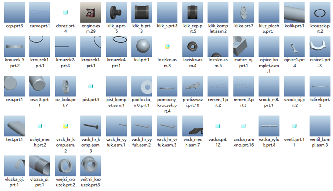This screenshot has height=191, width=333.
Task: Select ojnice_komplet.asm.1 assembly file
Action: tap(269, 47)
